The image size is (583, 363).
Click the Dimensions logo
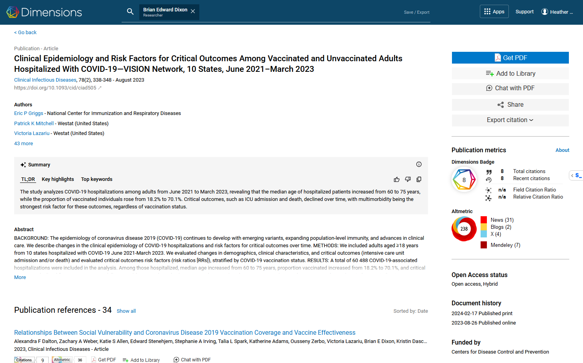[44, 12]
